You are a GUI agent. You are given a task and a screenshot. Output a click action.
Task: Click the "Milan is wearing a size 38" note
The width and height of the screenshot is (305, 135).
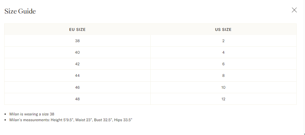coord(32,114)
